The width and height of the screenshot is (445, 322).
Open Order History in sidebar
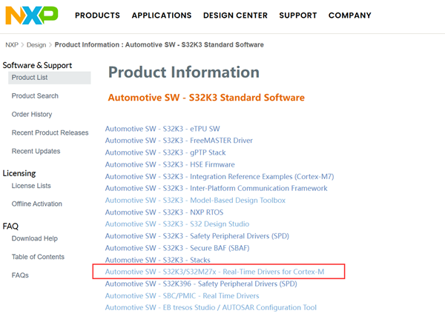(x=32, y=115)
